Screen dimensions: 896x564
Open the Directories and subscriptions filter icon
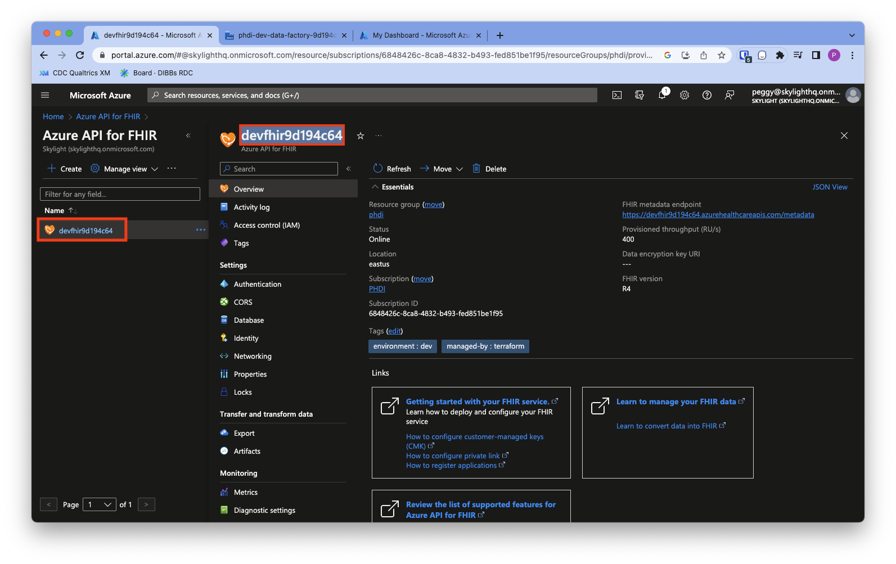coord(640,95)
